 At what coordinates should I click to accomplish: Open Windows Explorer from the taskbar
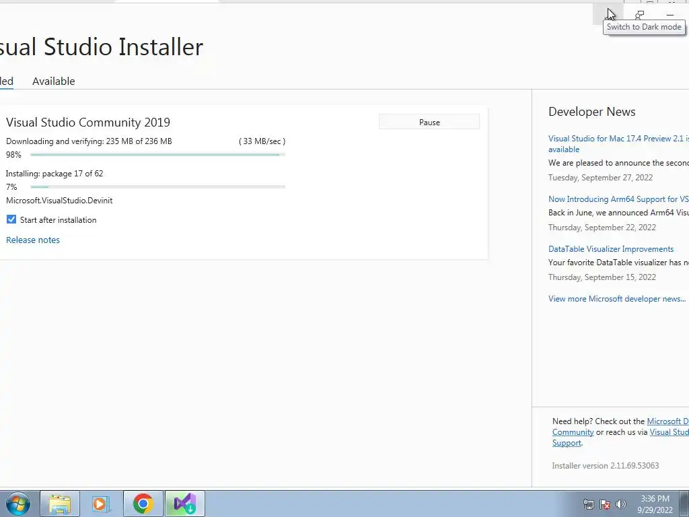coord(60,504)
